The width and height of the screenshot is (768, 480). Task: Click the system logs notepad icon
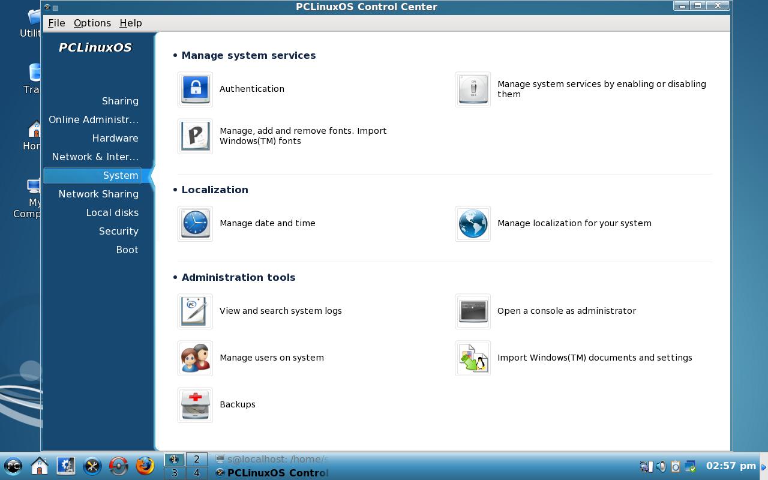click(x=195, y=311)
